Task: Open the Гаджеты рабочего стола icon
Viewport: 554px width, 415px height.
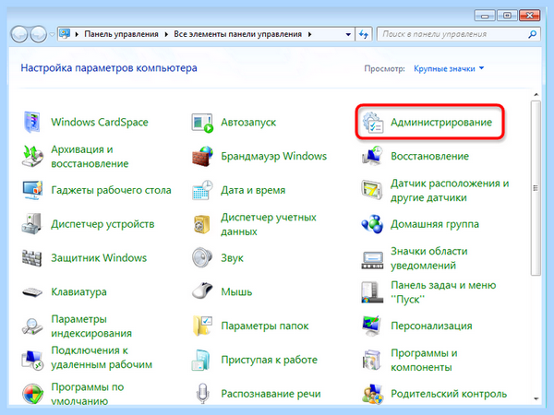Action: coord(32,190)
